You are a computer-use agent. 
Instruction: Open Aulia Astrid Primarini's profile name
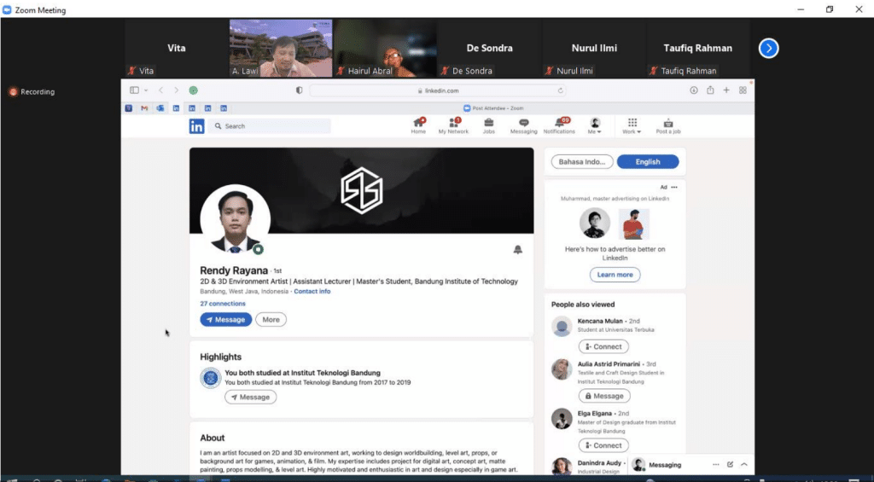click(x=609, y=364)
